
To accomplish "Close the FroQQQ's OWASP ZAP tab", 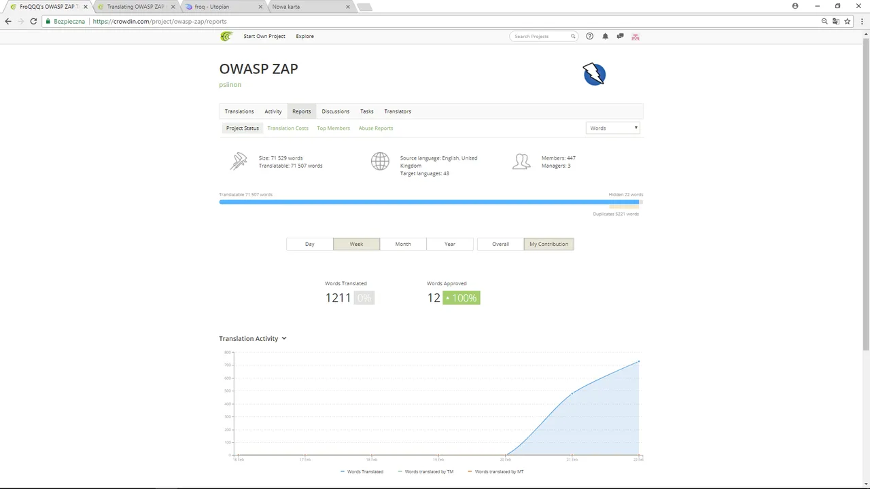I will tap(85, 7).
